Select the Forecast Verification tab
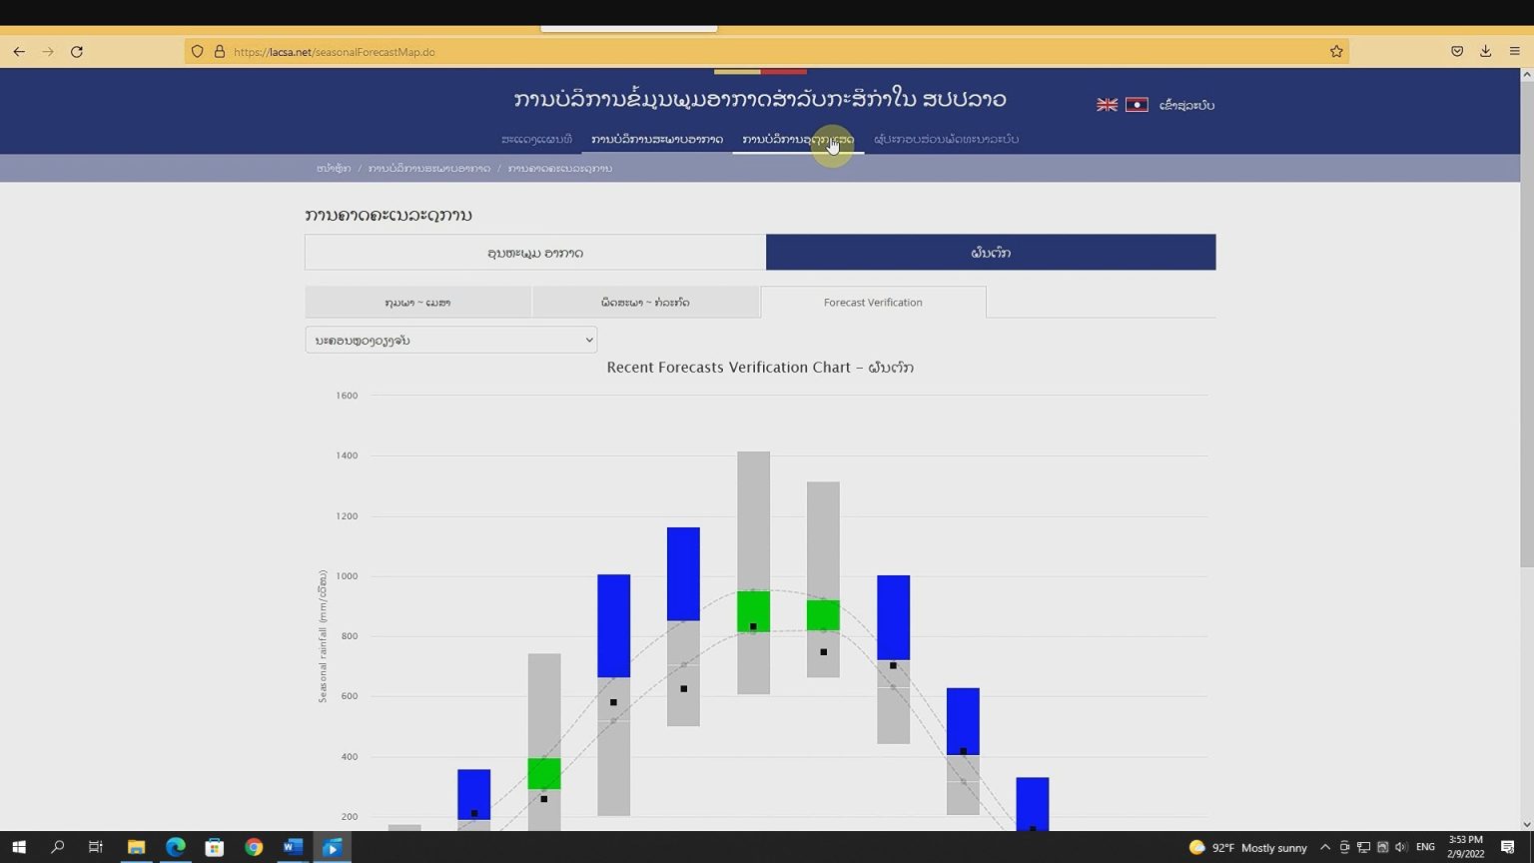 (x=873, y=302)
